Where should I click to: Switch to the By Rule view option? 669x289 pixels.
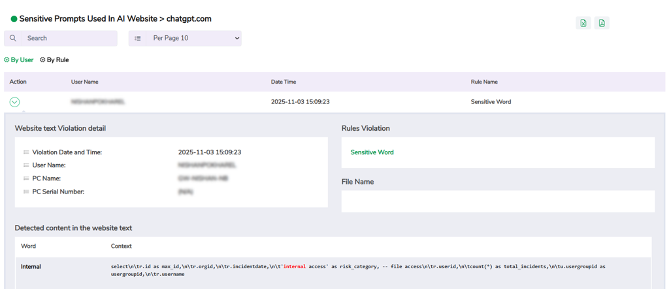coord(54,60)
